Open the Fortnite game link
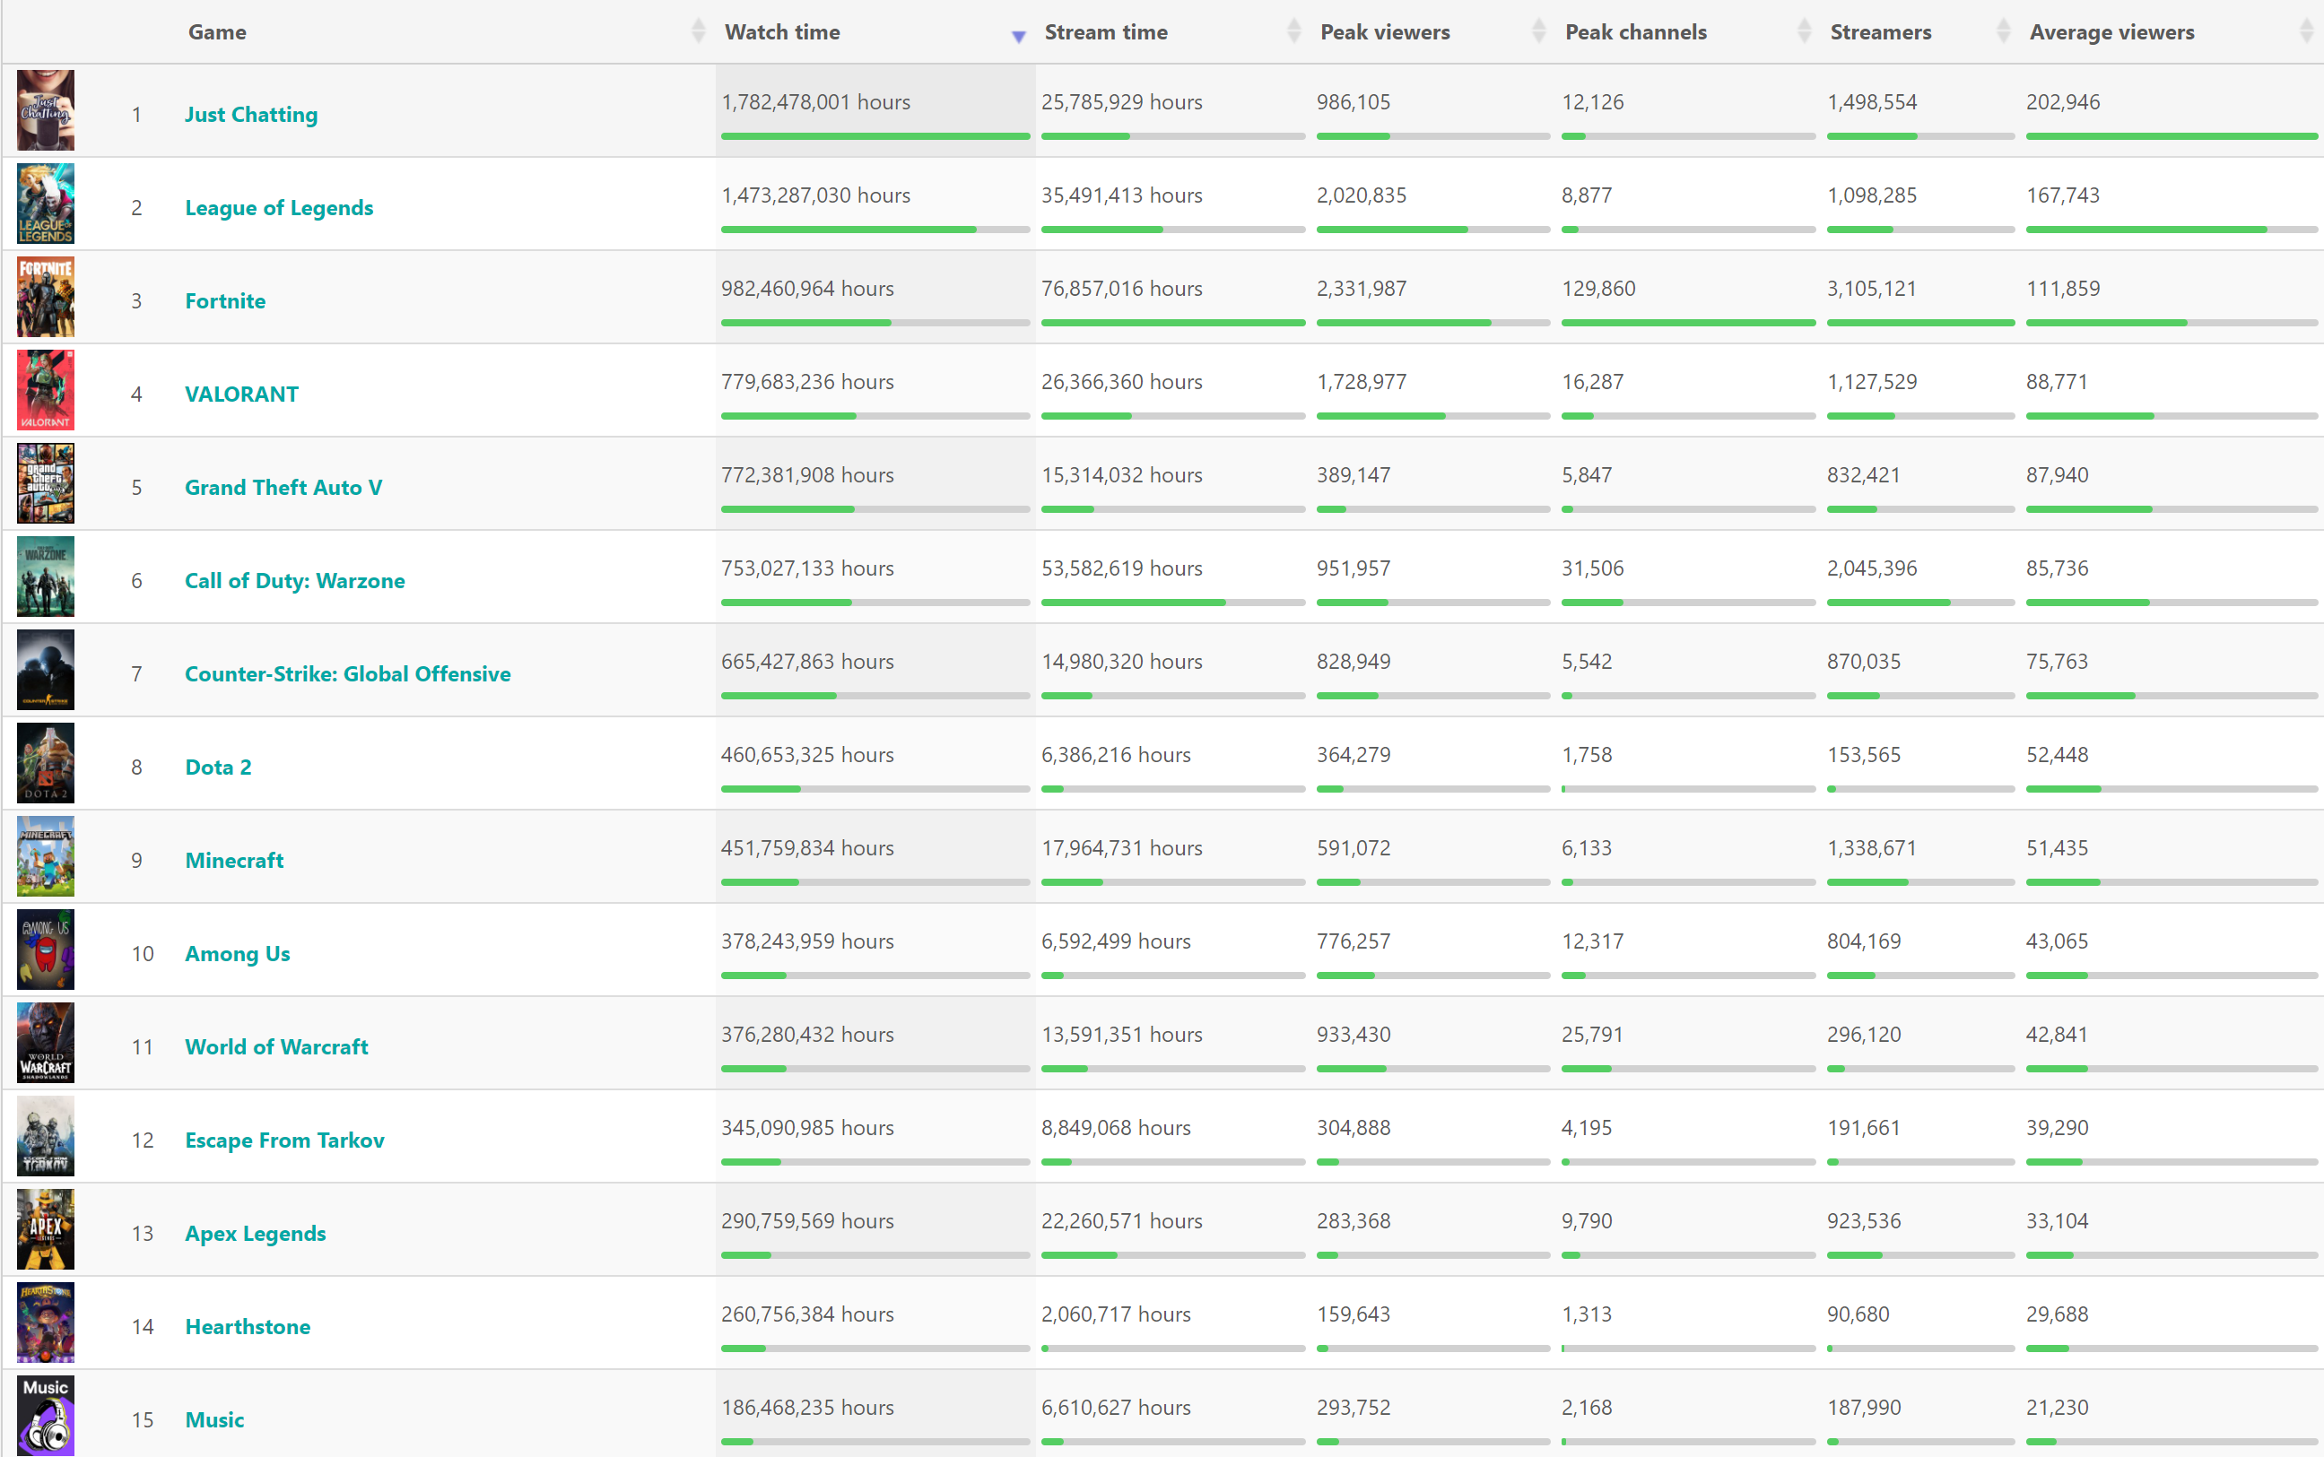 225,300
